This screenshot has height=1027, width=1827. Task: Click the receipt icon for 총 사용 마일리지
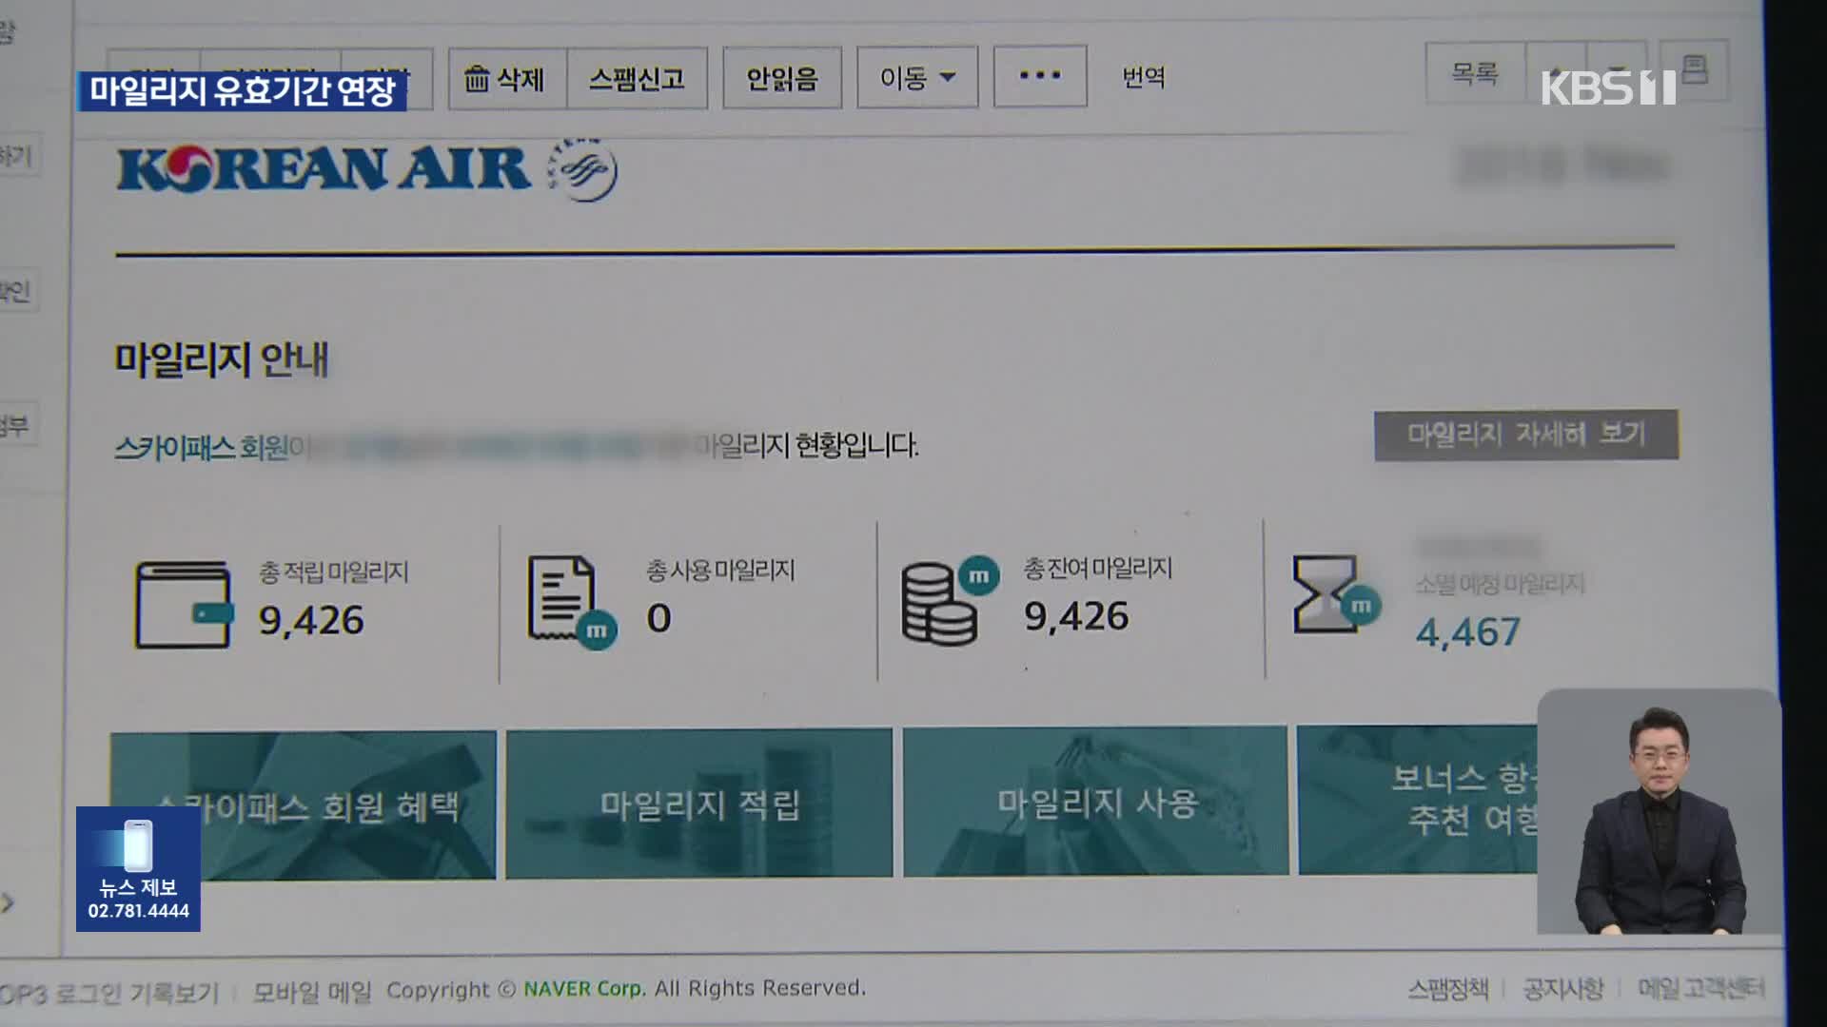[x=571, y=603]
